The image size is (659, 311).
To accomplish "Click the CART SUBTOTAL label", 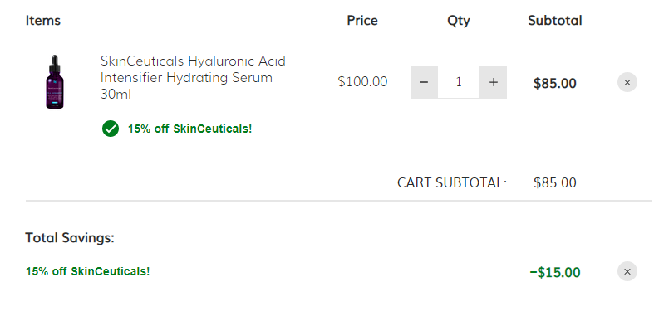I will (452, 182).
